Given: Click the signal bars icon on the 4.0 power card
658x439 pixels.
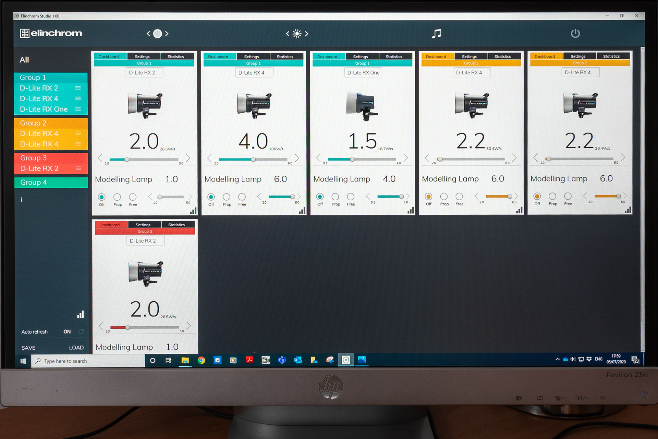Looking at the screenshot, I should click(x=302, y=211).
